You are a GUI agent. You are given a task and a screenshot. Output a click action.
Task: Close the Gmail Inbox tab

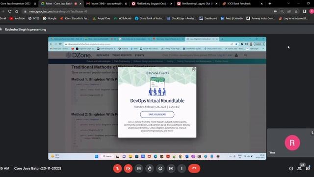point(126,3)
